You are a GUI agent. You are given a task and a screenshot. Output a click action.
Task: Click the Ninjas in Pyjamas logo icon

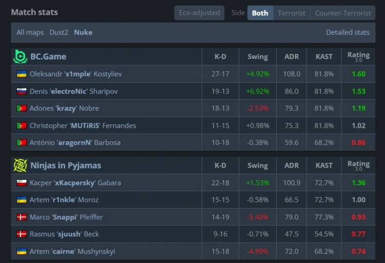pos(20,165)
